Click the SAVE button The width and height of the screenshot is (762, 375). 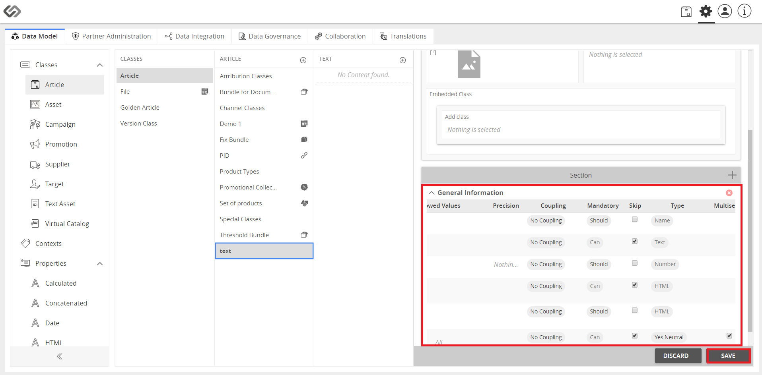pyautogui.click(x=728, y=356)
